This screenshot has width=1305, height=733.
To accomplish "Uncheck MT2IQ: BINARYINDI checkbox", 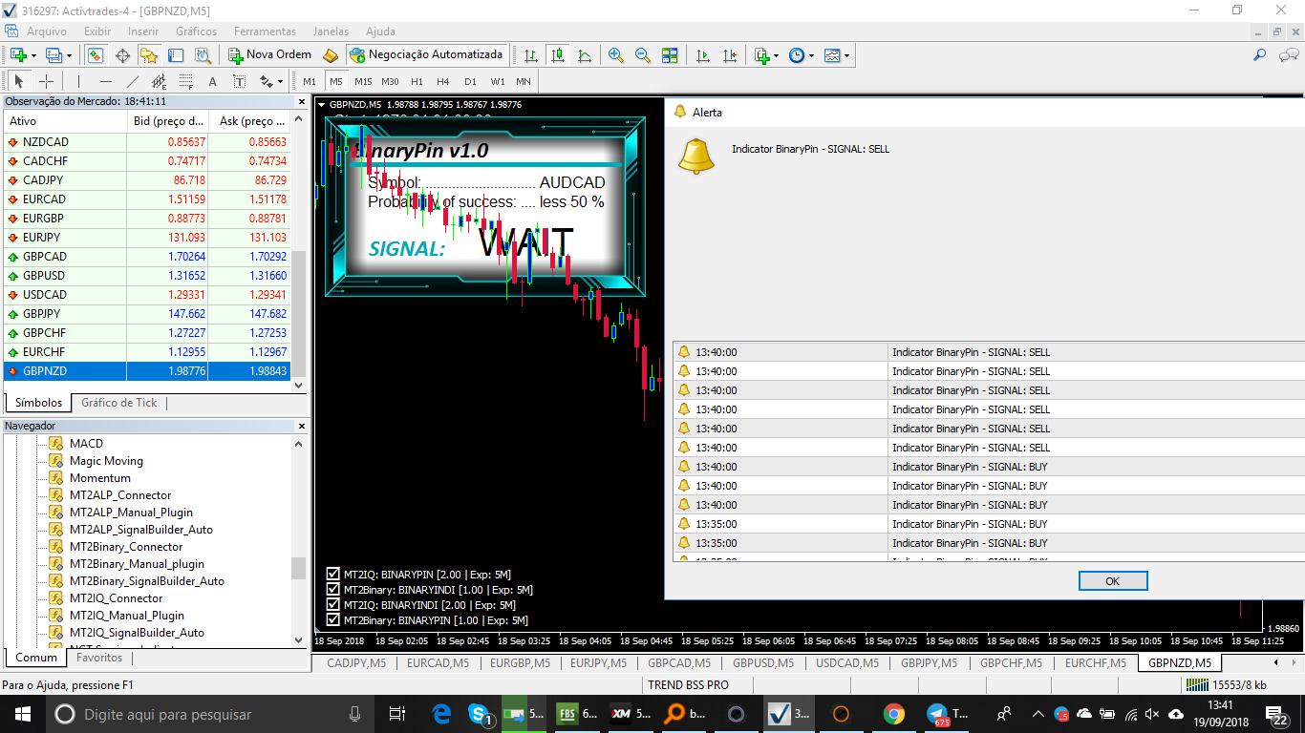I will point(333,605).
